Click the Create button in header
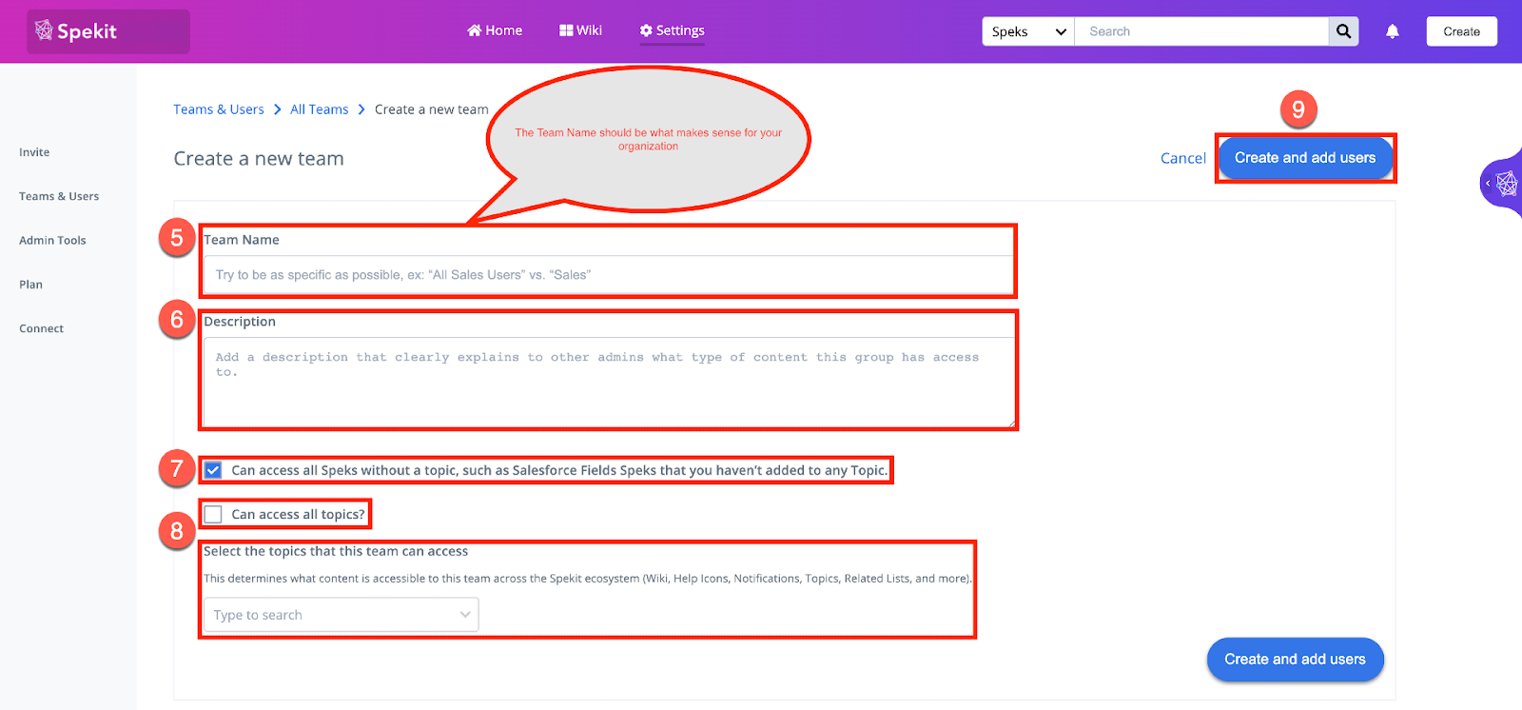1522x710 pixels. tap(1461, 31)
